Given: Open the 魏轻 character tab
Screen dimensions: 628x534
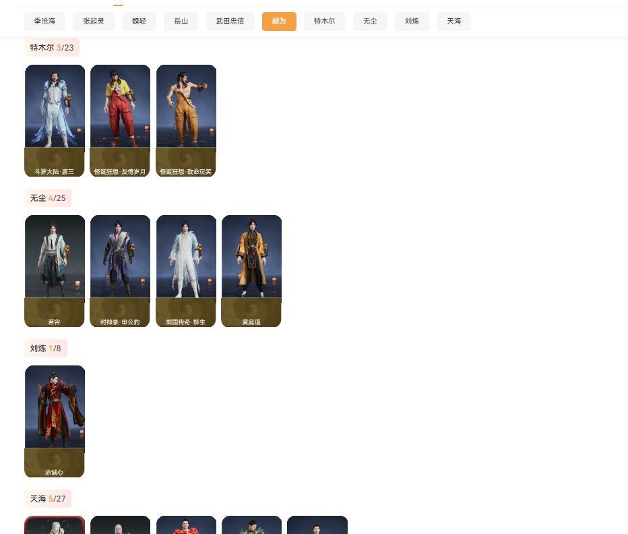Looking at the screenshot, I should 139,22.
